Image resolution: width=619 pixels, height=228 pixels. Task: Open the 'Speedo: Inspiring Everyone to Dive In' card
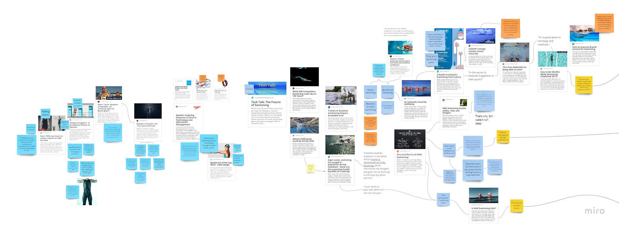[188, 123]
